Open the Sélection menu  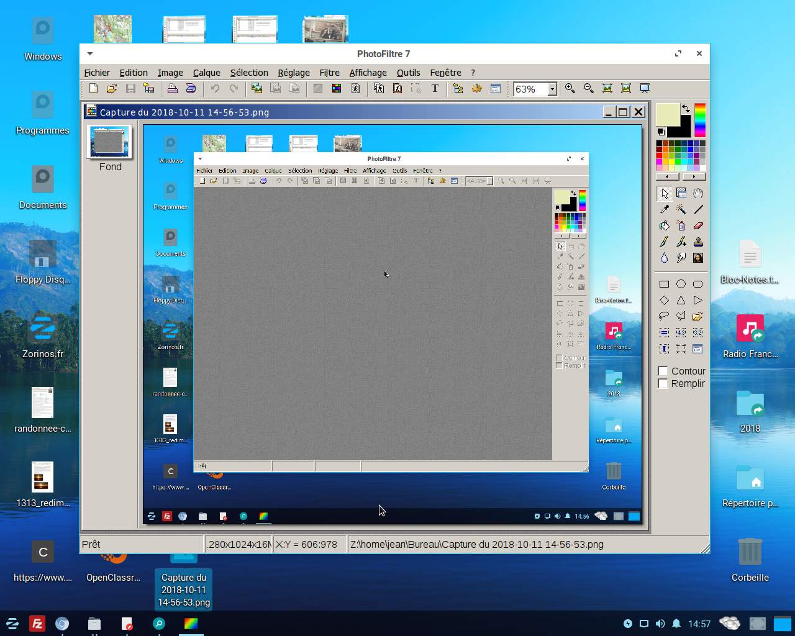pyautogui.click(x=249, y=73)
